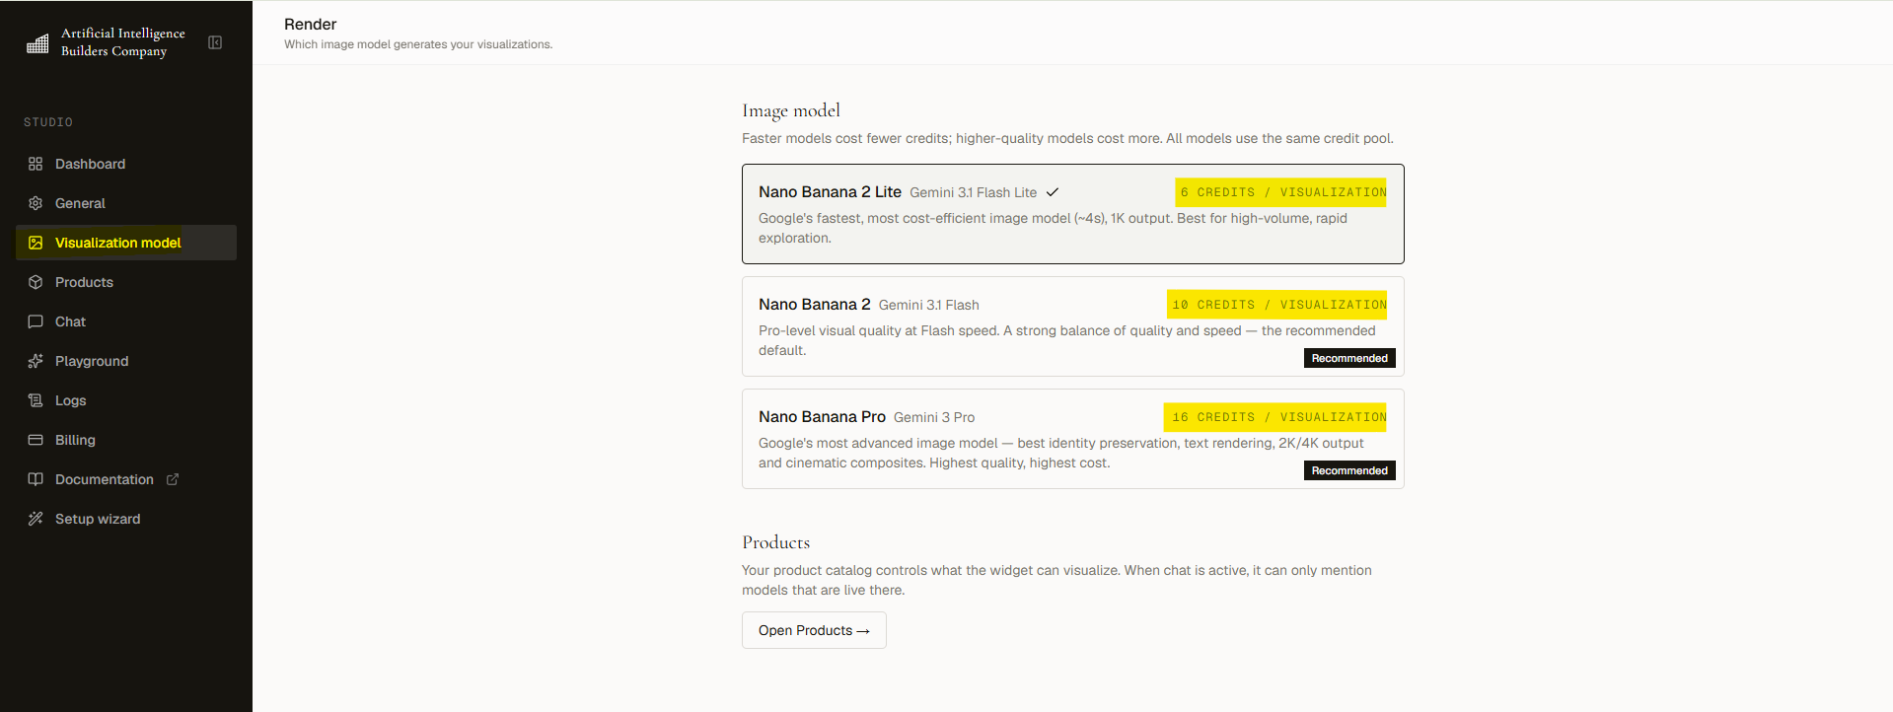
Task: Click the Artificial Intelligence Builders Company name
Action: 123,42
